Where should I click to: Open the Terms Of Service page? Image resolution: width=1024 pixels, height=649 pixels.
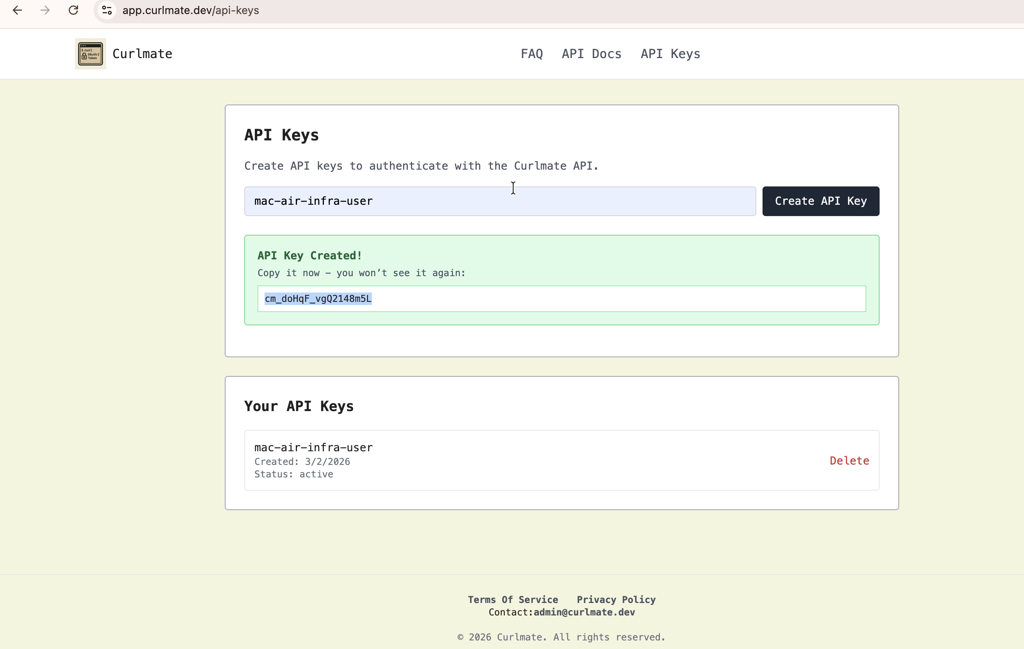512,599
